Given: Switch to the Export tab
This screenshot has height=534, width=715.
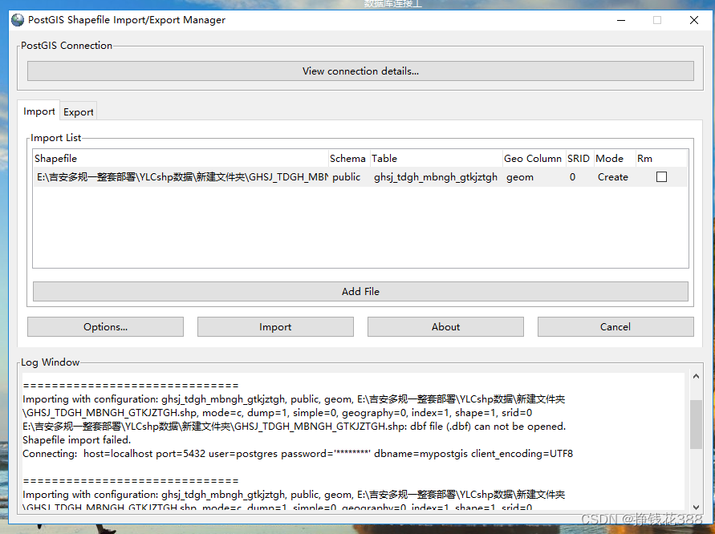Looking at the screenshot, I should (79, 111).
